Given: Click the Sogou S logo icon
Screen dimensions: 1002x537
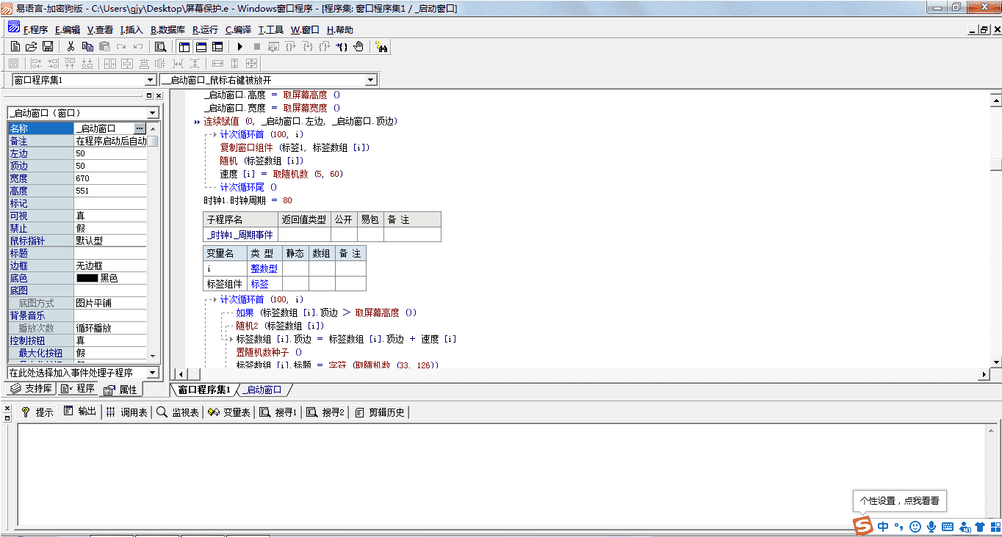Looking at the screenshot, I should (x=862, y=525).
